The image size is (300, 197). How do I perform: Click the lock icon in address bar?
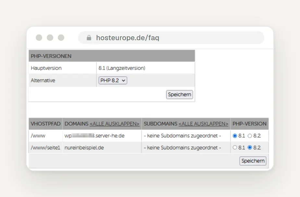point(89,38)
